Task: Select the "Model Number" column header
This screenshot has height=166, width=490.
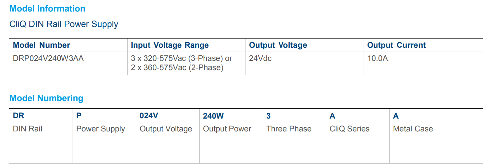Action: (42, 45)
